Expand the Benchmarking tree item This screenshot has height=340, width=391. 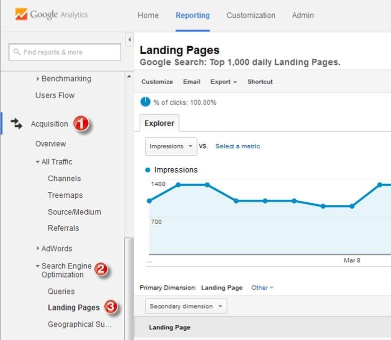click(x=38, y=79)
